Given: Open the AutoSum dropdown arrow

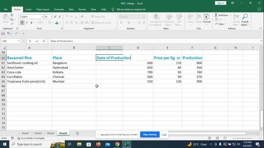Looking at the screenshot, I should click(x=231, y=15).
